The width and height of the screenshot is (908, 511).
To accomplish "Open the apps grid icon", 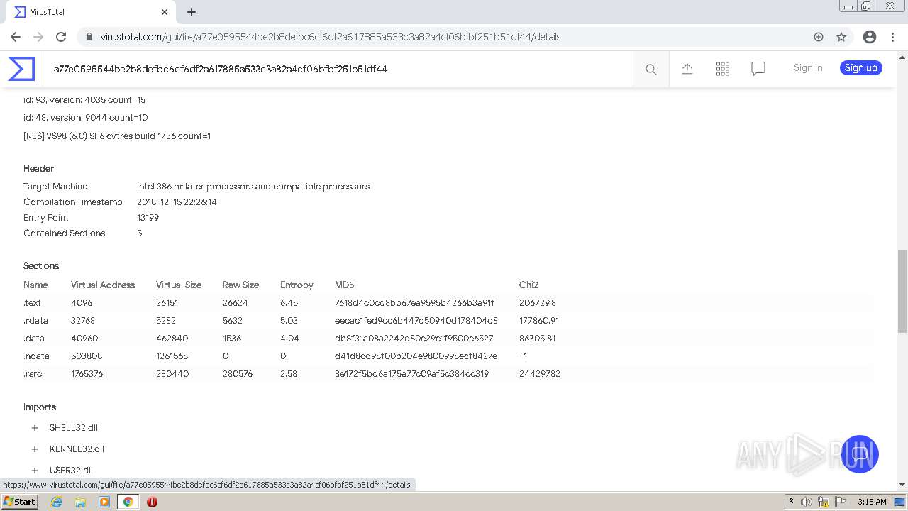I will (x=723, y=68).
